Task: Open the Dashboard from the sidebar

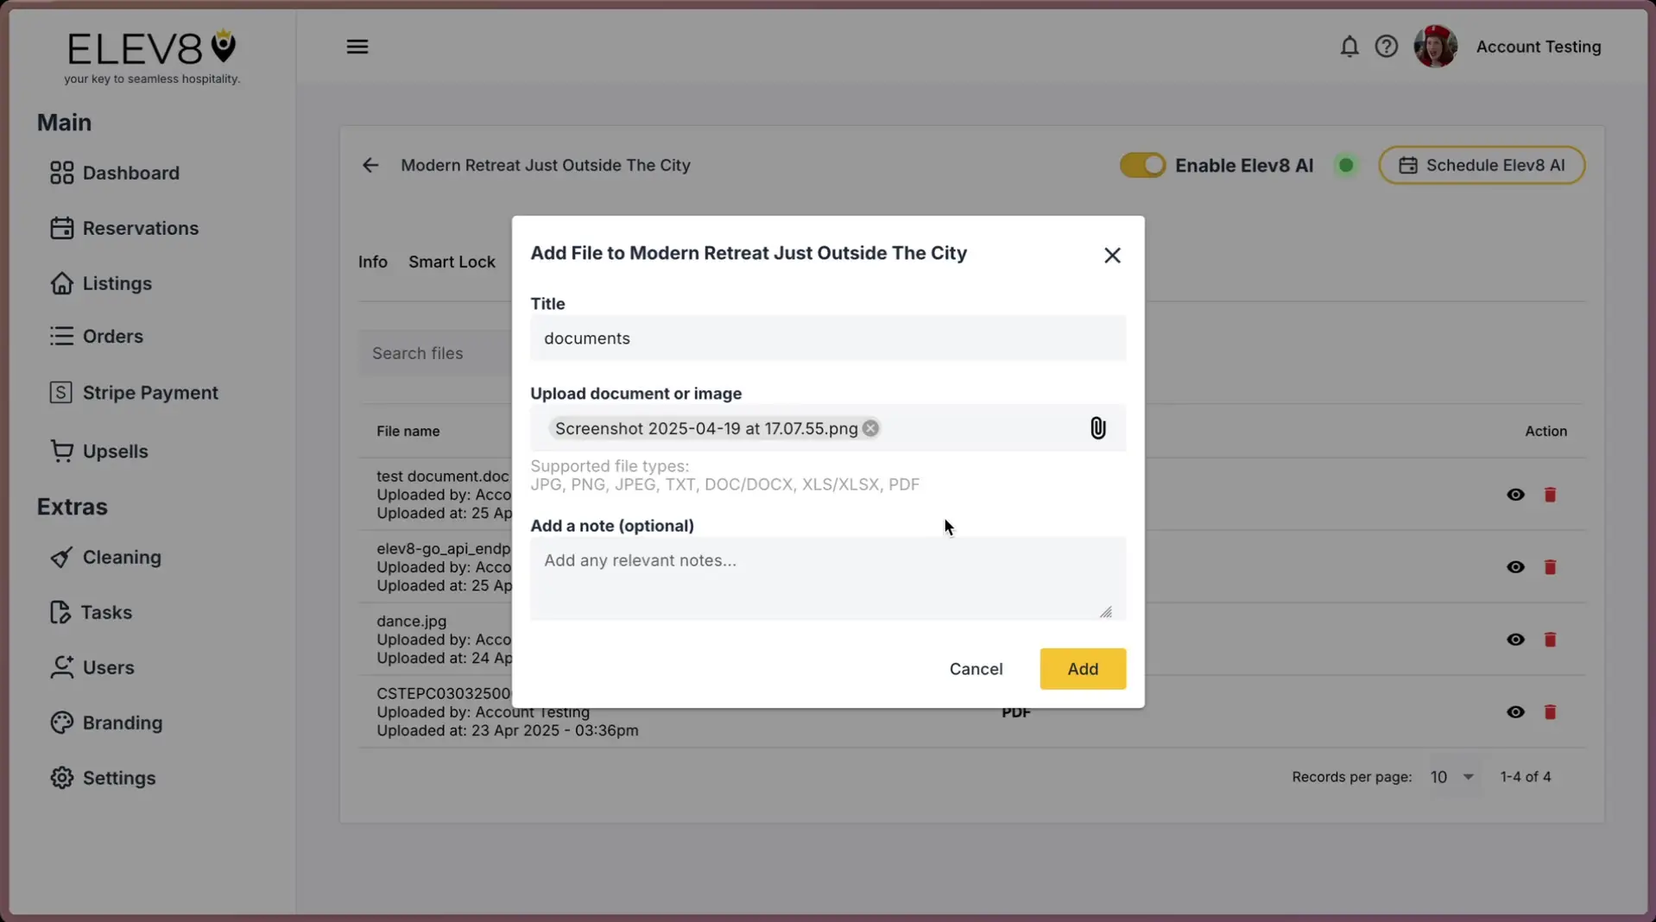Action: [130, 172]
